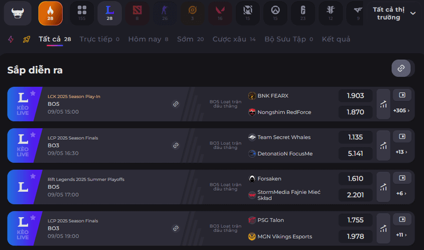Open the Kết quả tab

[335, 39]
